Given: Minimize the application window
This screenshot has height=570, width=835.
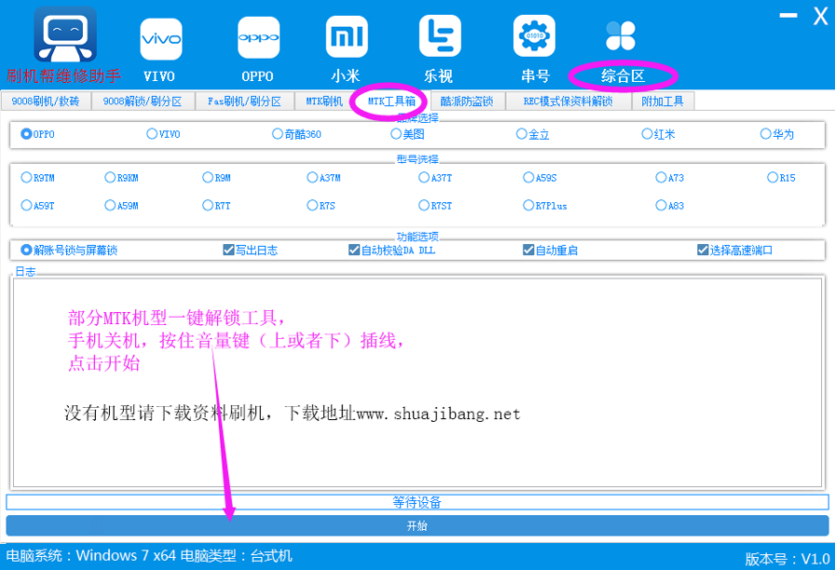Looking at the screenshot, I should point(788,16).
